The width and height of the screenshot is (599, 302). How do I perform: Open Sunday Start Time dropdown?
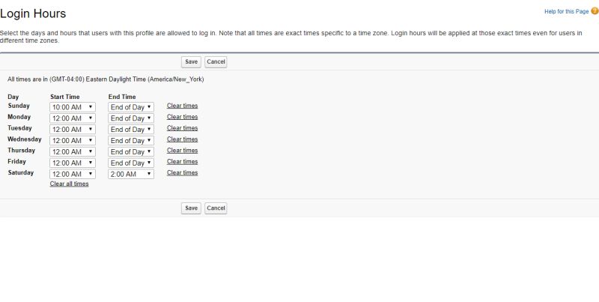73,107
